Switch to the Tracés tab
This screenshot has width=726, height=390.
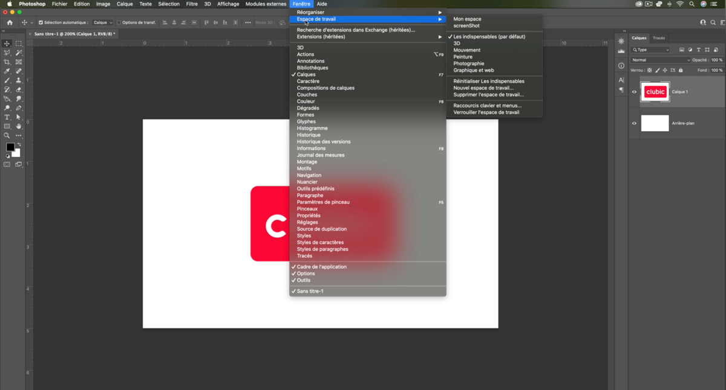pyautogui.click(x=659, y=37)
